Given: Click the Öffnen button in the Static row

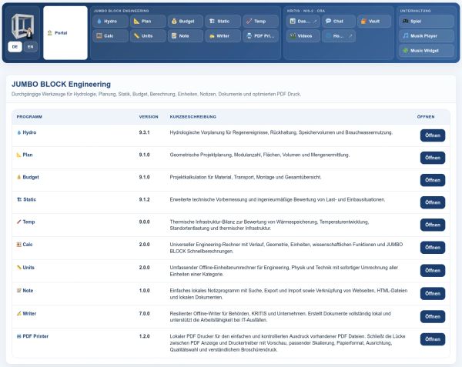Looking at the screenshot, I should pyautogui.click(x=433, y=202).
